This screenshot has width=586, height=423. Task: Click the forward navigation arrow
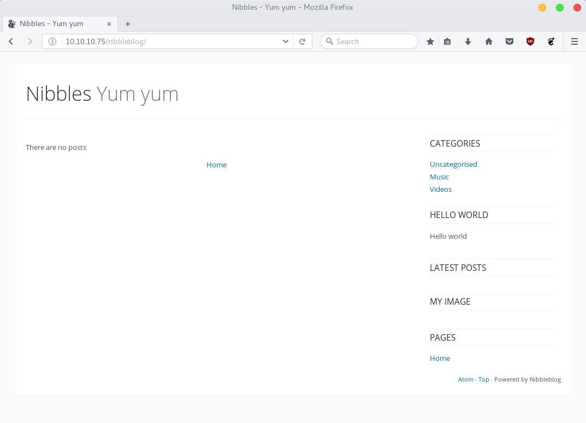pyautogui.click(x=30, y=41)
